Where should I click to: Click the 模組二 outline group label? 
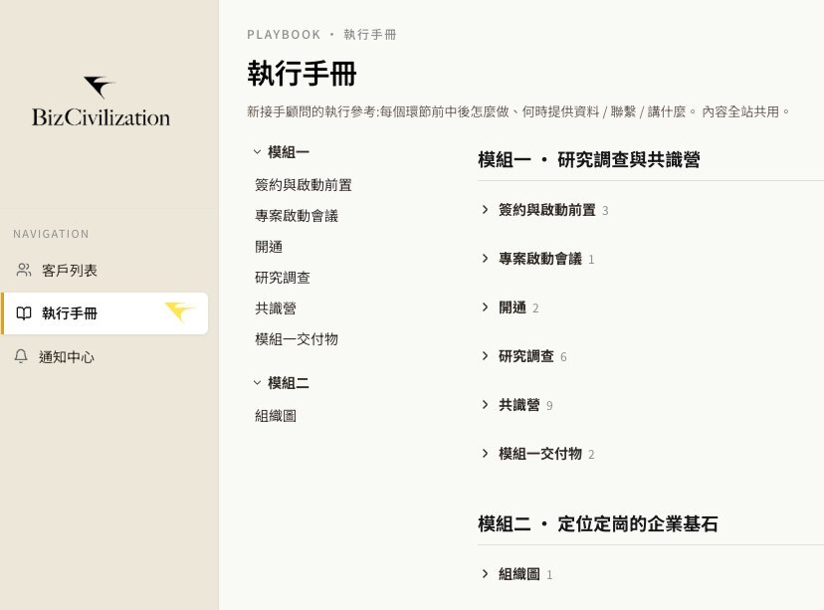[x=288, y=383]
